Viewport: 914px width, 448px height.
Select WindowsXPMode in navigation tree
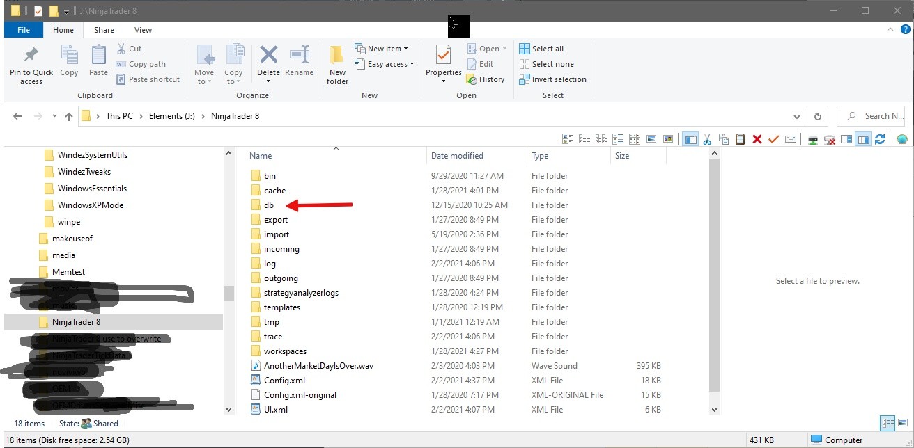click(x=84, y=205)
